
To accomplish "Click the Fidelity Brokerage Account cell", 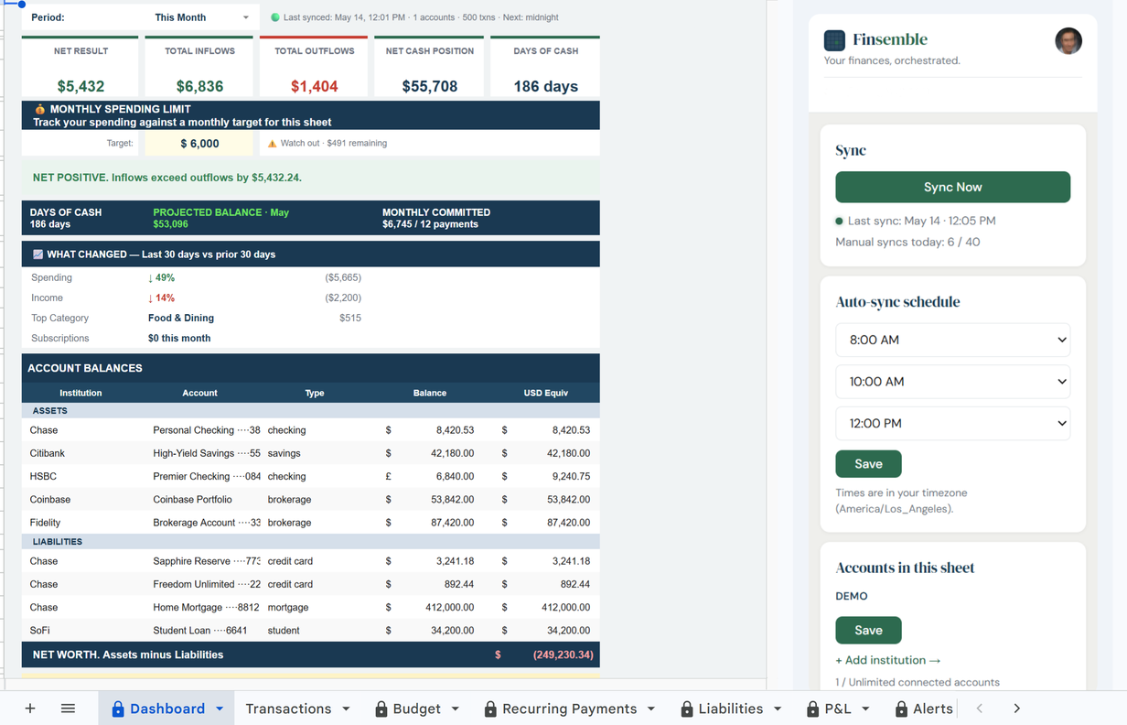I will point(207,523).
